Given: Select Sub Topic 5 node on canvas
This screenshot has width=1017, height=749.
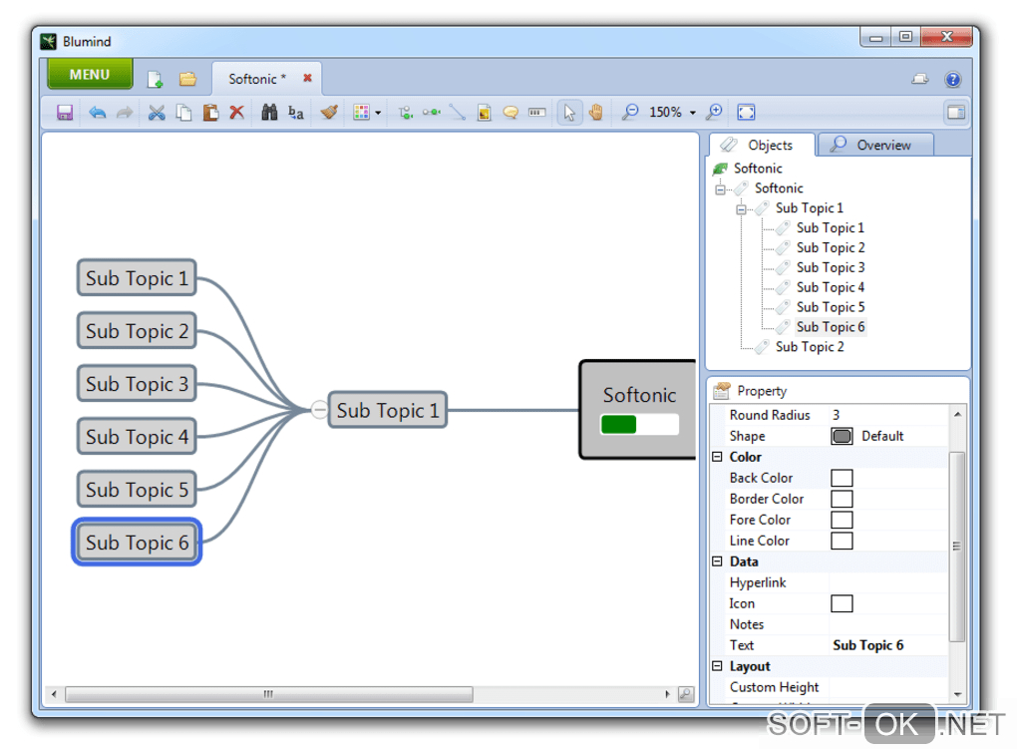Looking at the screenshot, I should coord(137,490).
